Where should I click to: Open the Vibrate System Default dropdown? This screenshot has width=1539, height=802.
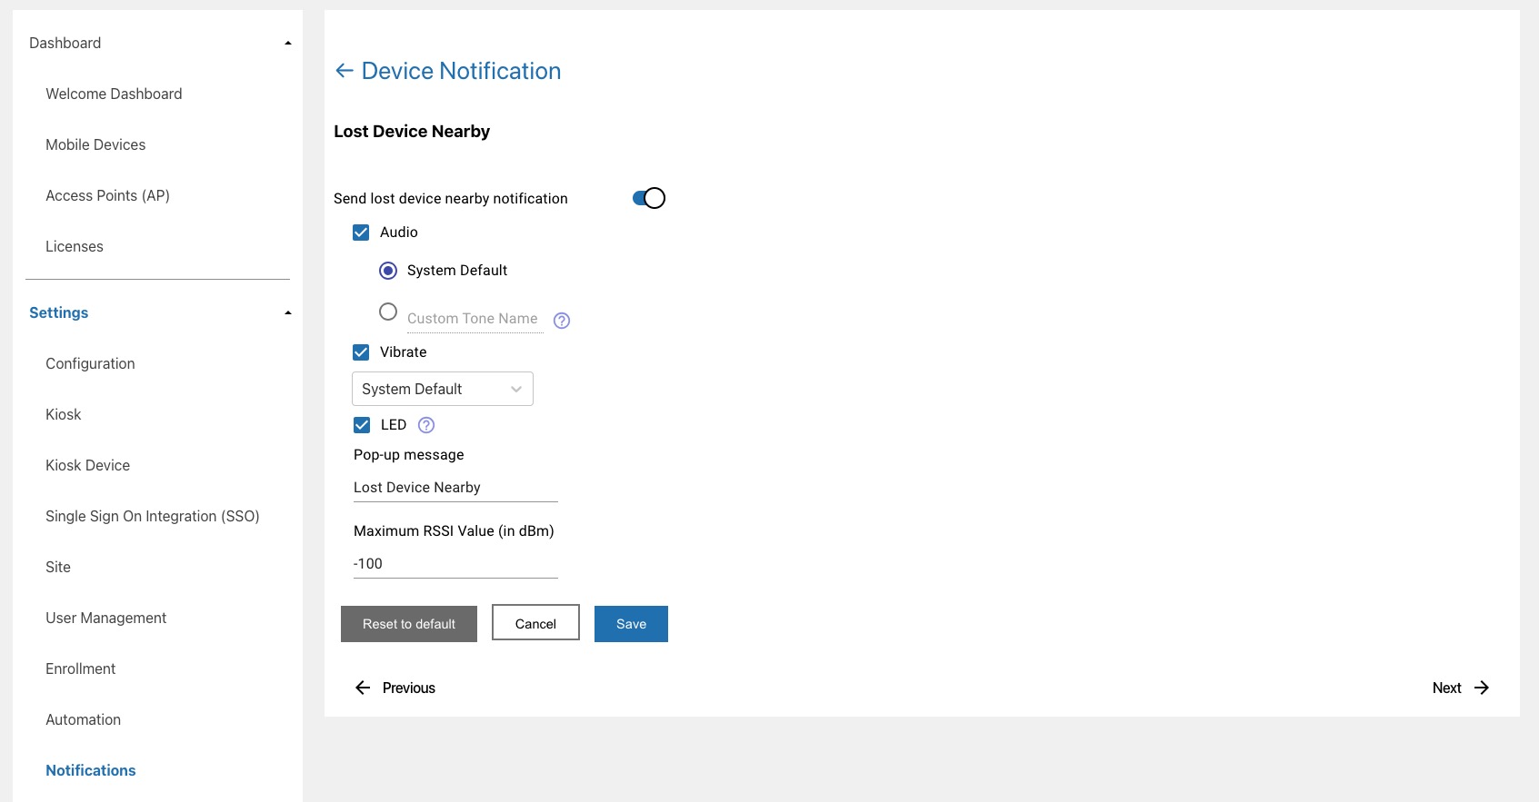[x=442, y=389]
